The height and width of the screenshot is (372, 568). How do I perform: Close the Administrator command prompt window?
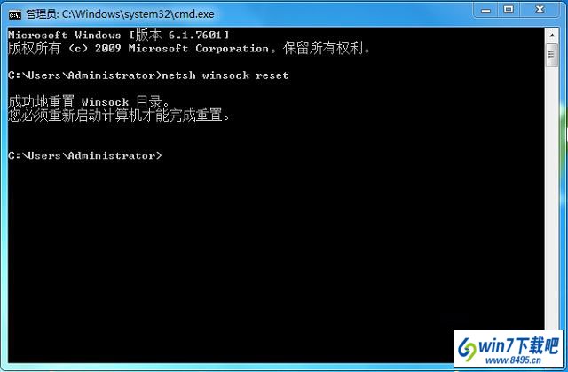click(540, 10)
